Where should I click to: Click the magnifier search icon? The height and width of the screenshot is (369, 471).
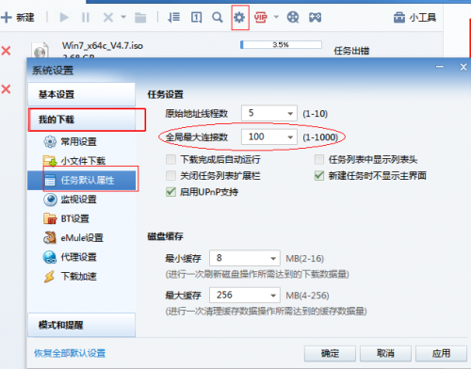[x=218, y=17]
